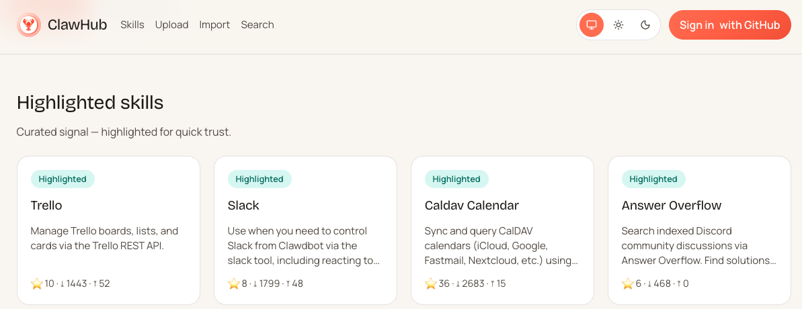Go to the Upload page
Screen dimensions: 802x309
tap(171, 25)
